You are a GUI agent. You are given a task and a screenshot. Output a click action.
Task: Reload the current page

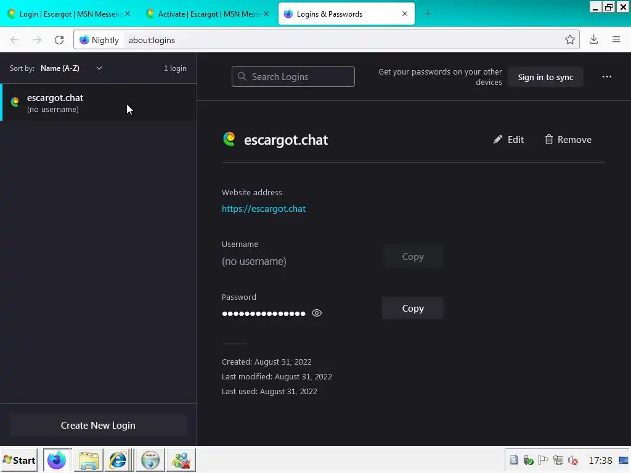[59, 40]
